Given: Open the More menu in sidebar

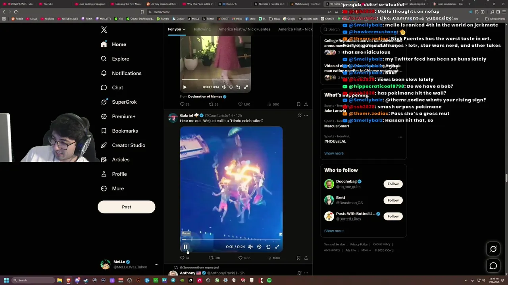Looking at the screenshot, I should coord(112,188).
